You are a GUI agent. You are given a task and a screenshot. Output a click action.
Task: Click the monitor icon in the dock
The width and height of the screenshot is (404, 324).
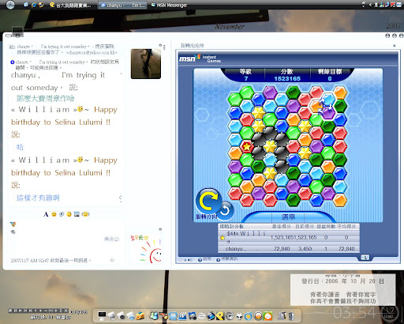[102, 315]
